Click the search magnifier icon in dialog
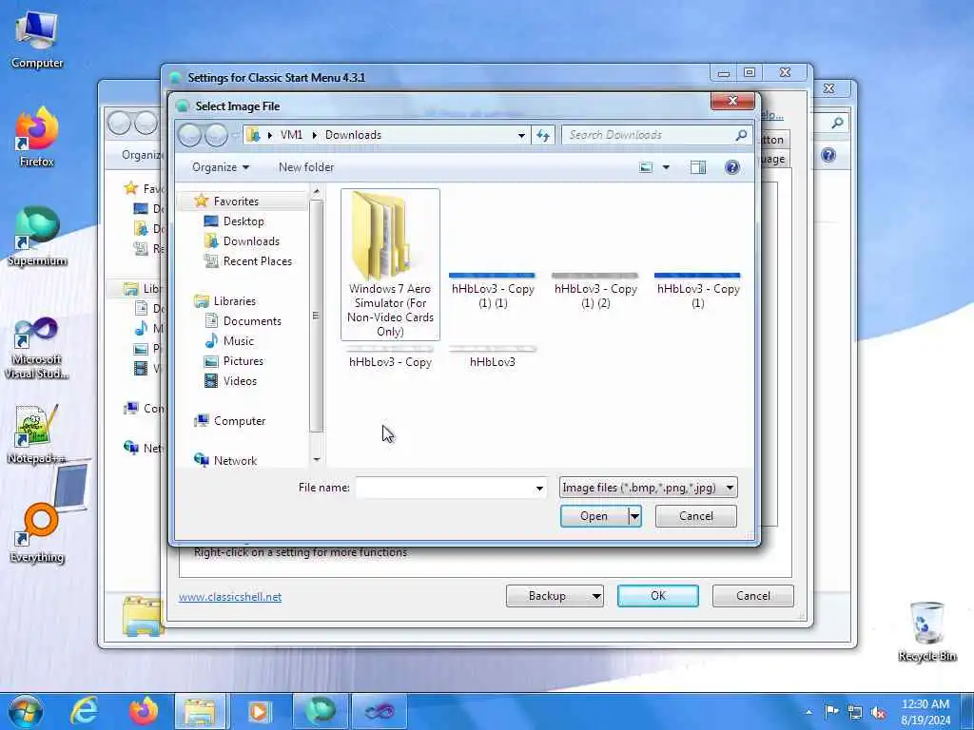Viewport: 974px width, 730px height. point(740,135)
